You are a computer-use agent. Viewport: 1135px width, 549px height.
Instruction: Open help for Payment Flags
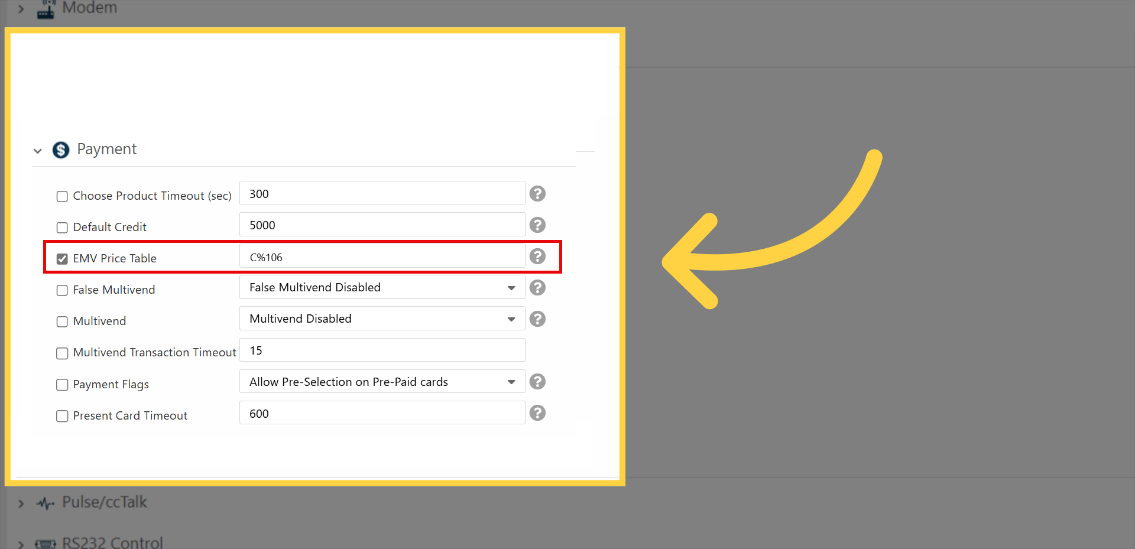click(537, 382)
